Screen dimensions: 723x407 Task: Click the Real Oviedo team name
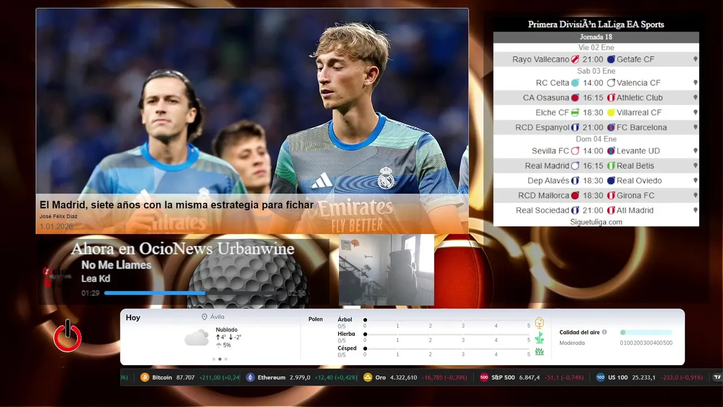(639, 181)
